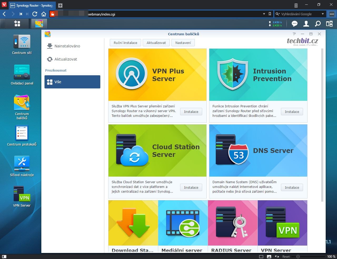The image size is (337, 259).
Task: Open Síťové nástroje desktop icon
Action: pyautogui.click(x=22, y=166)
